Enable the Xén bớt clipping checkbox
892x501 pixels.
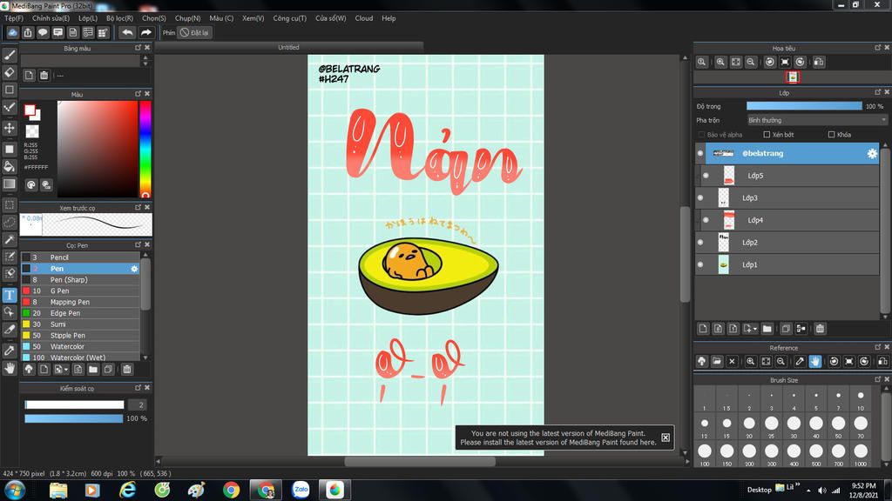point(767,135)
